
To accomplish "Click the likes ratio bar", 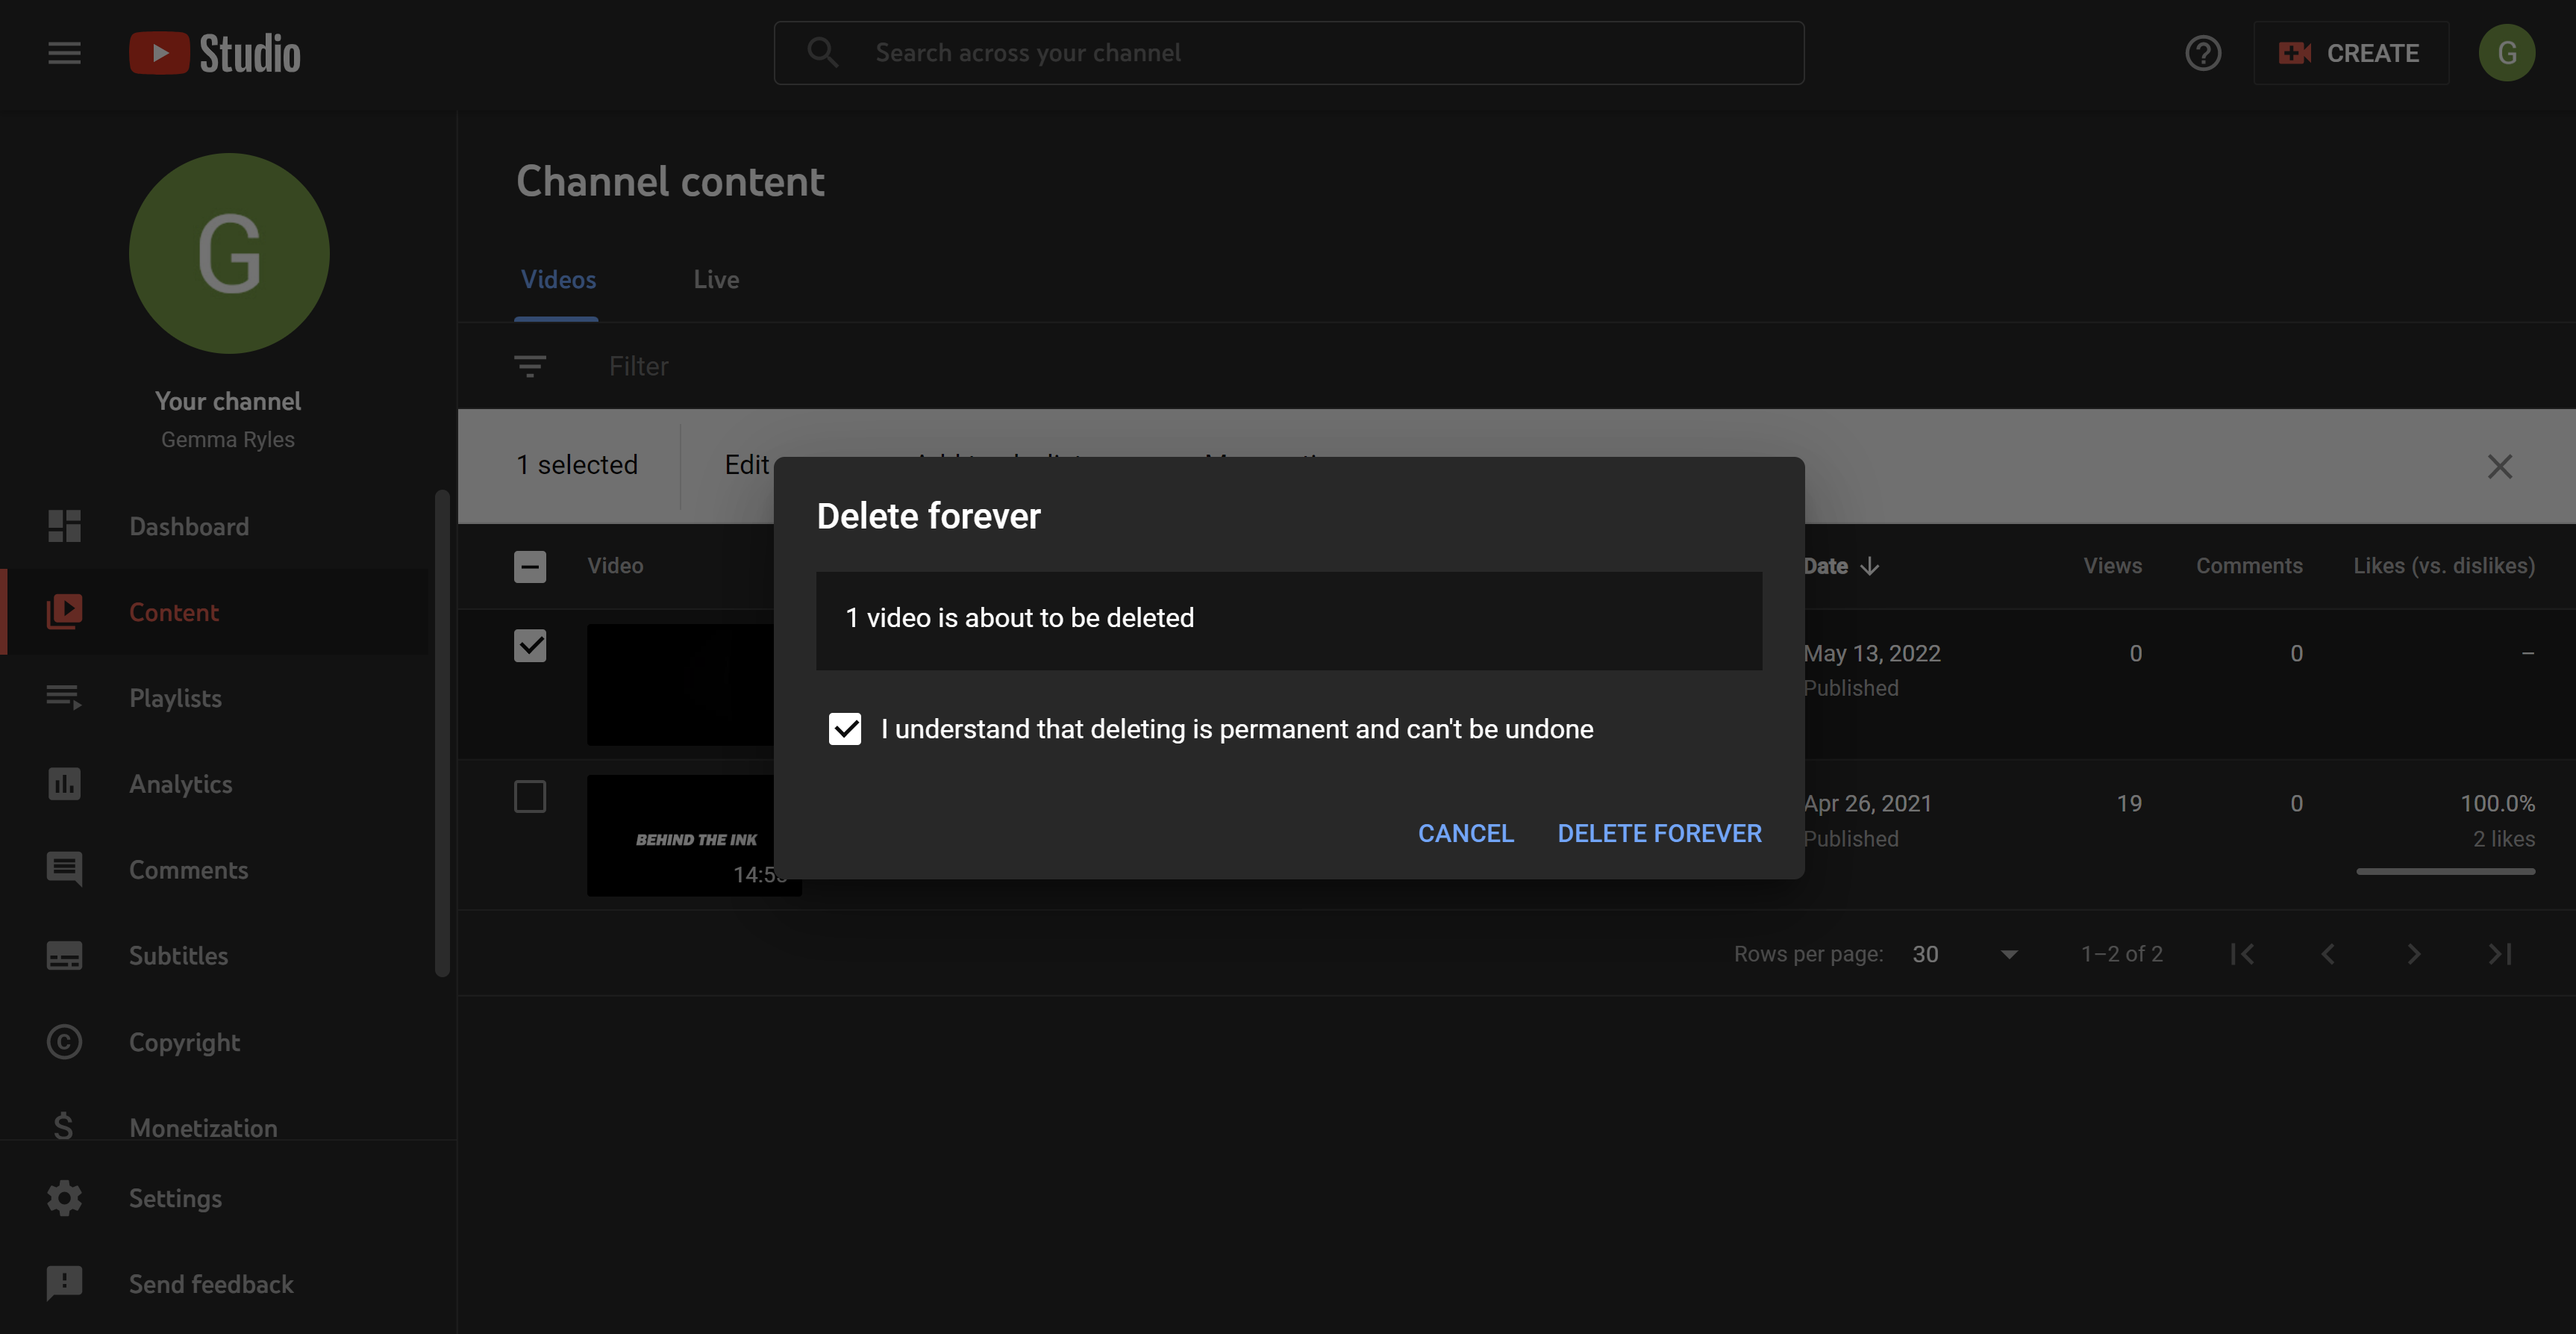I will tap(2445, 872).
